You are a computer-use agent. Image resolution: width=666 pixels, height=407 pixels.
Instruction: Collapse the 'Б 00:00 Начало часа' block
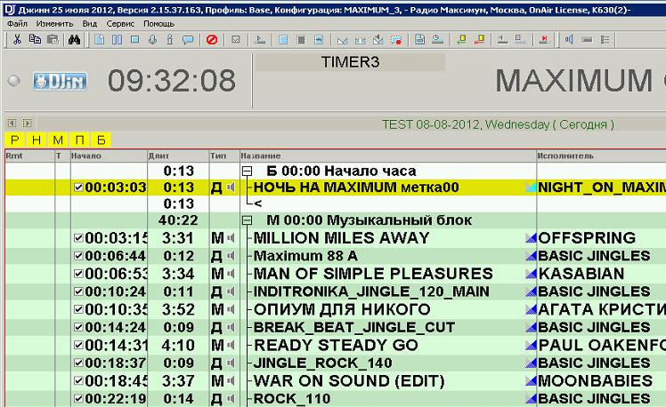click(248, 172)
